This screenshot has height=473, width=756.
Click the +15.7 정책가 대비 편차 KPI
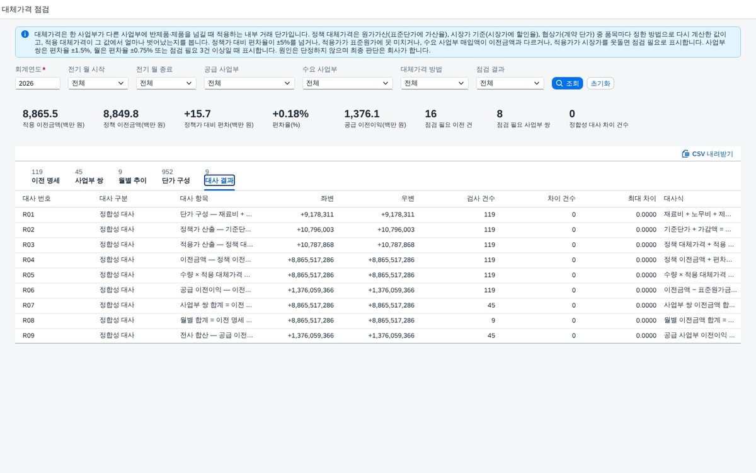219,119
